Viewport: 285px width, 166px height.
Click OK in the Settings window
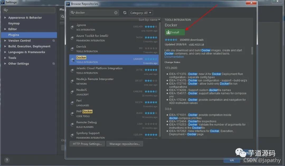coord(232,160)
